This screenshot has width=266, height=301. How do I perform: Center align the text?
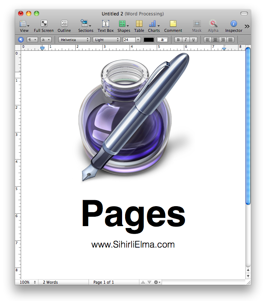(216, 40)
